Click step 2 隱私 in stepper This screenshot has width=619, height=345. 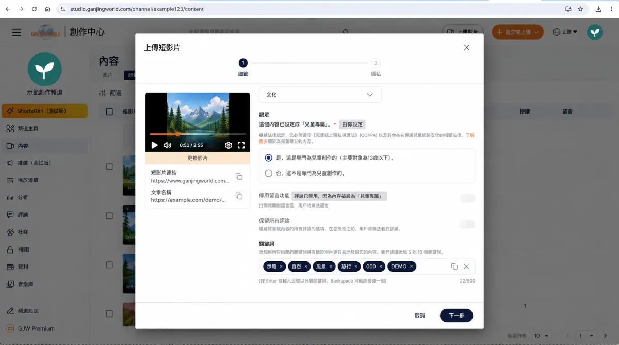pyautogui.click(x=376, y=68)
